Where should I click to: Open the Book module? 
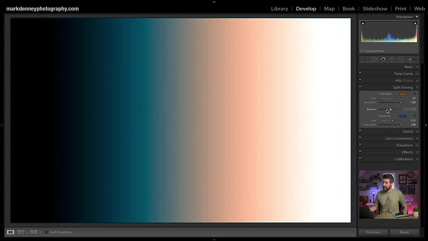(348, 9)
